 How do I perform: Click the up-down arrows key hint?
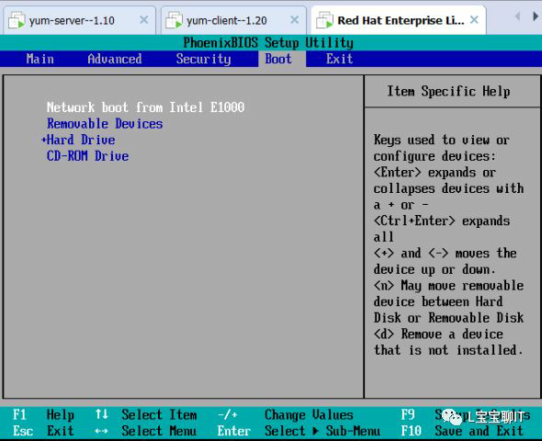coord(102,414)
